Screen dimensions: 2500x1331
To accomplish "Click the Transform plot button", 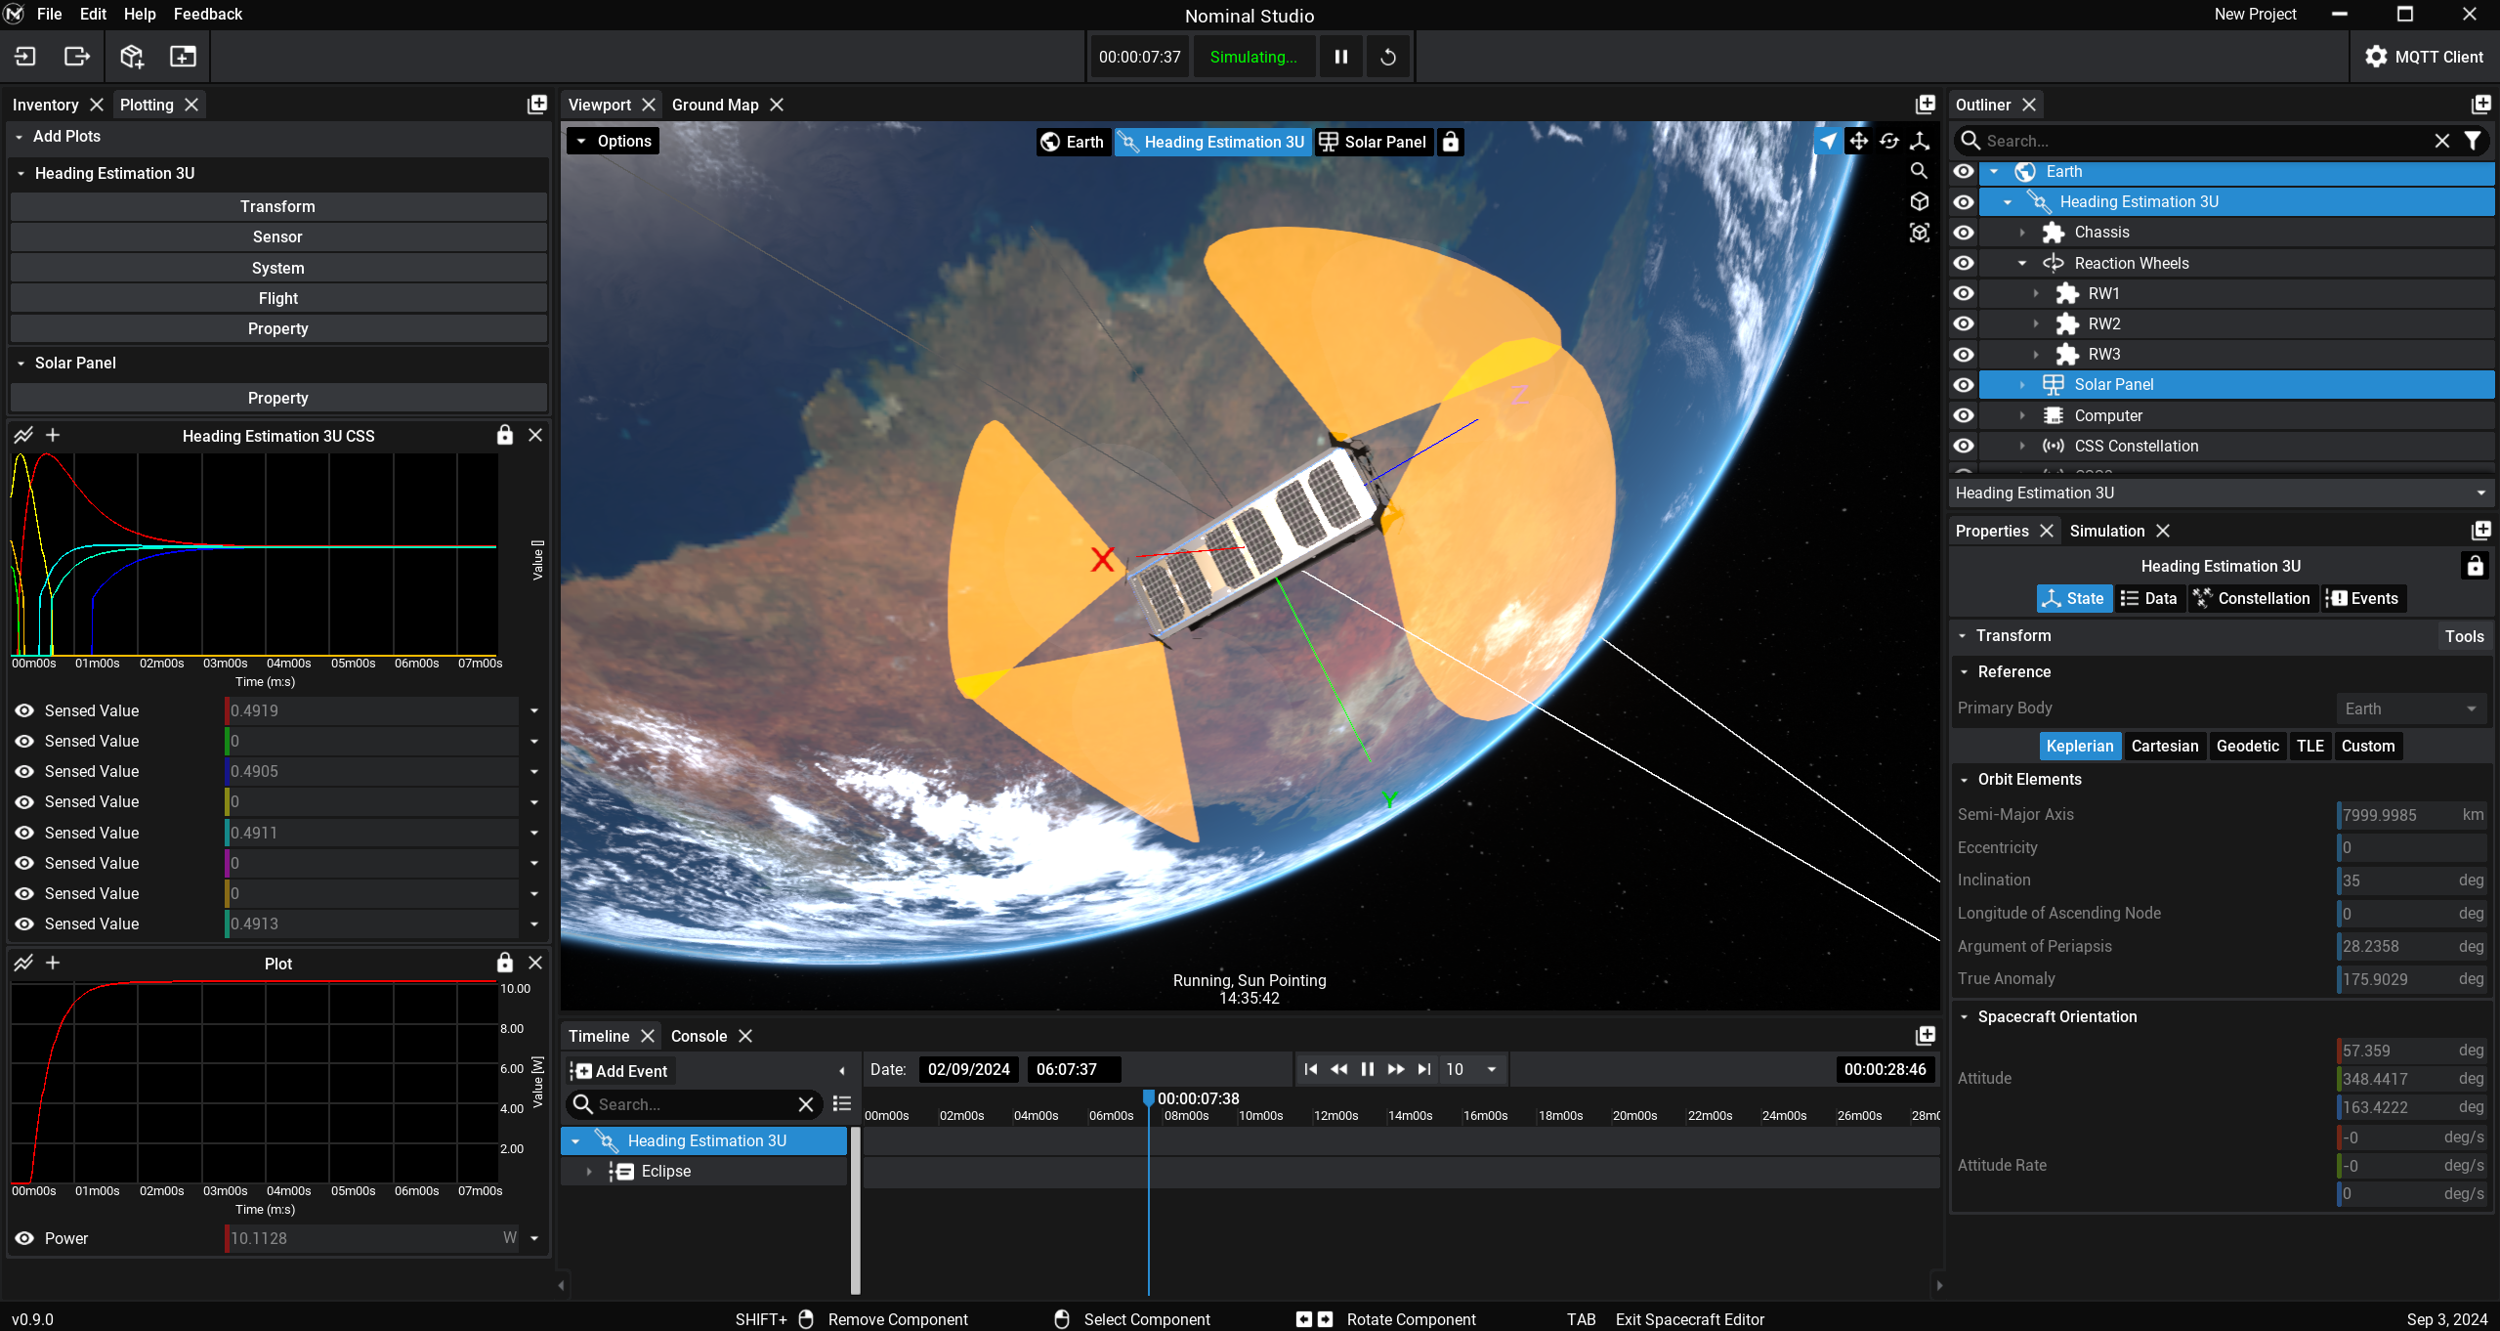I will 278,206.
